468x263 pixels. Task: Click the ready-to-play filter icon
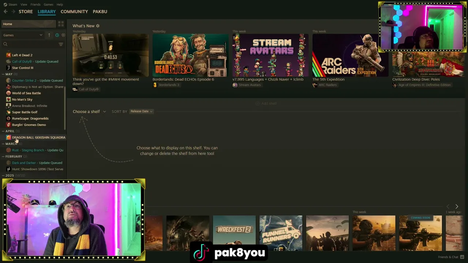63,35
